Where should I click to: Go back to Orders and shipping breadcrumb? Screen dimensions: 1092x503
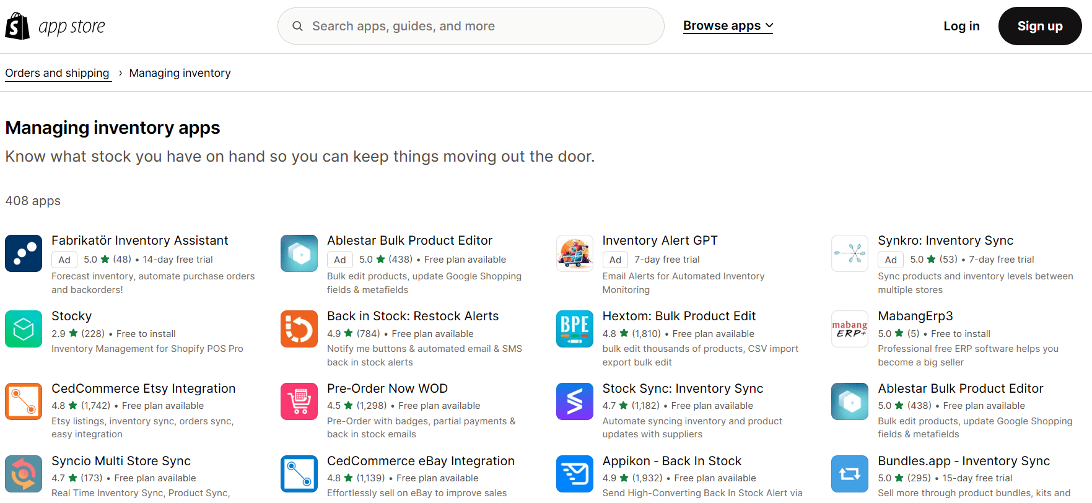[58, 73]
